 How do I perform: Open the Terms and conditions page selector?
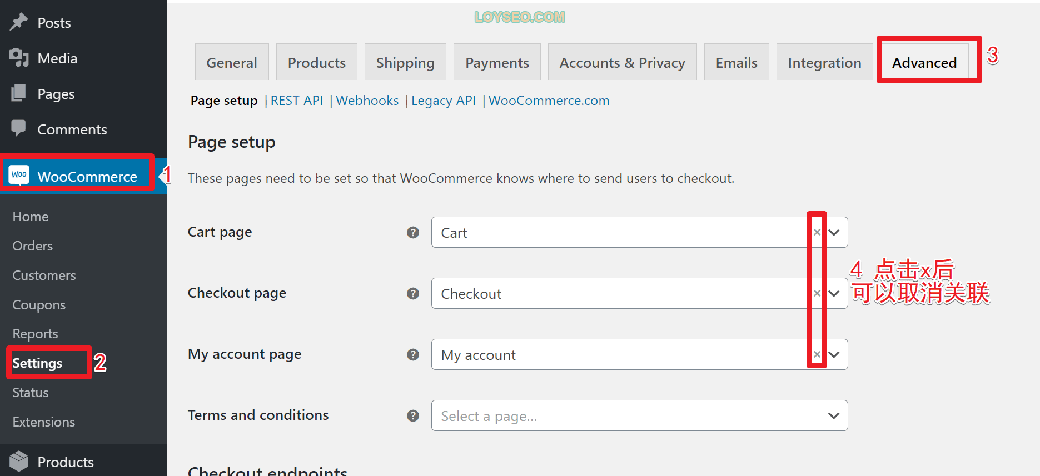pos(639,415)
